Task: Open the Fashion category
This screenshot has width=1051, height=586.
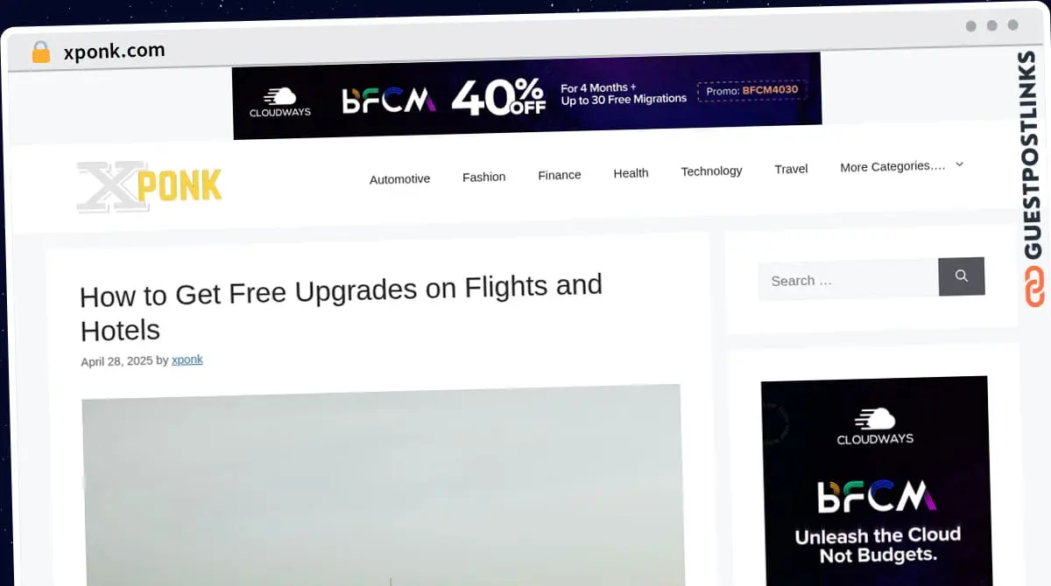Action: click(x=483, y=177)
